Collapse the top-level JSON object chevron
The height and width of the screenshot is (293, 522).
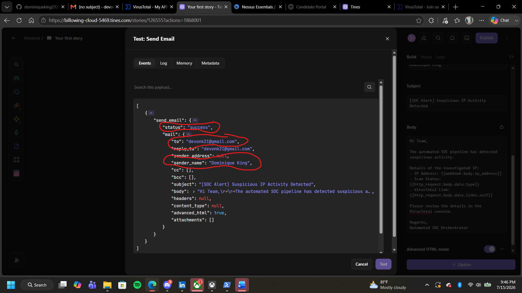point(151,113)
